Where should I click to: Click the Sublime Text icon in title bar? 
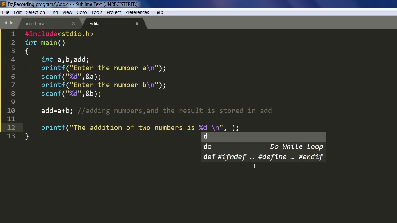tap(3, 4)
